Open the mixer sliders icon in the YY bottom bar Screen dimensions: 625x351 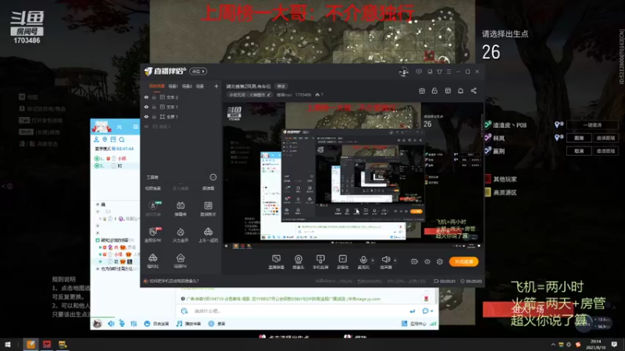134,324
